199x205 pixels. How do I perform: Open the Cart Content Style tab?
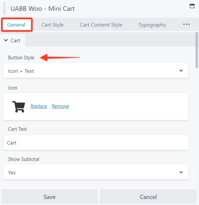(101, 25)
